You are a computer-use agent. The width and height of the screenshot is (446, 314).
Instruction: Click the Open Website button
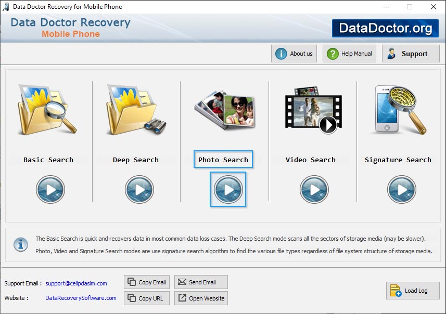pos(201,298)
